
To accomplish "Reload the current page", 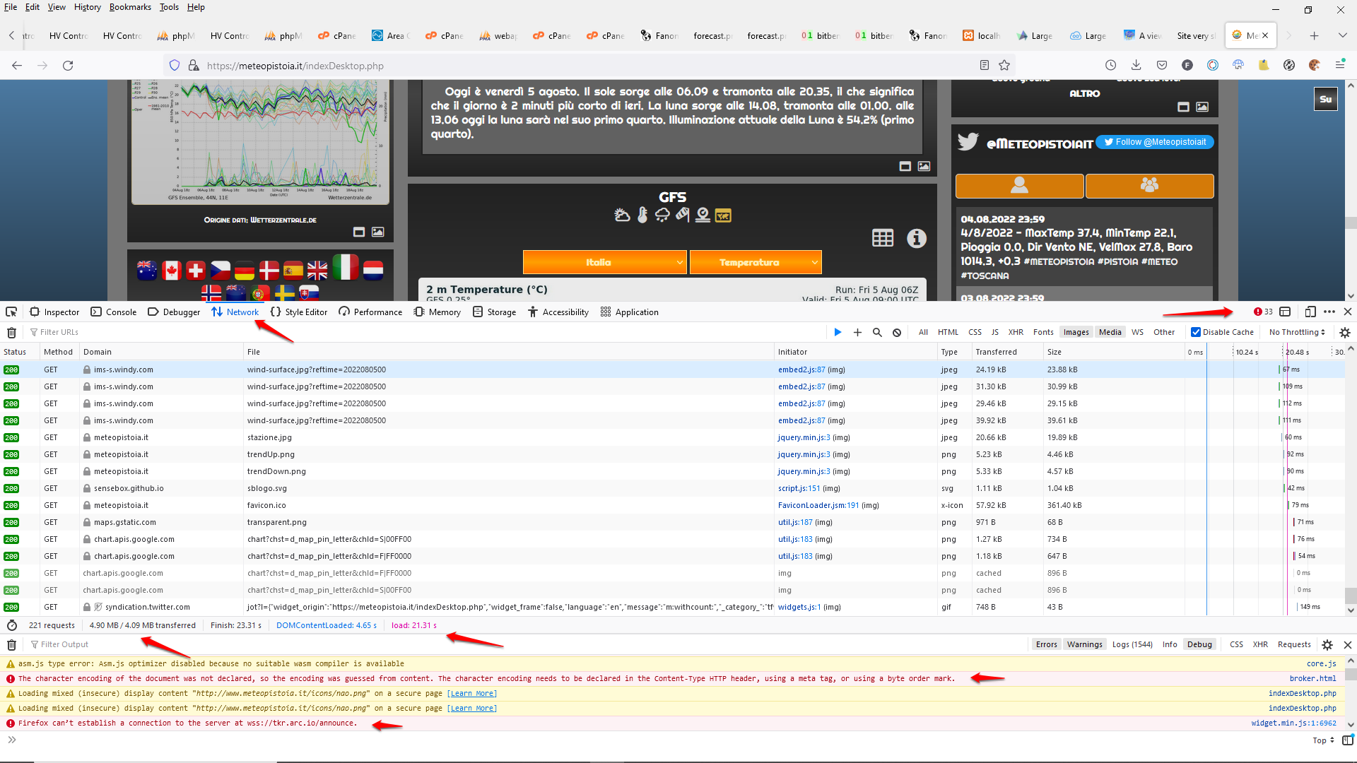I will coord(68,65).
